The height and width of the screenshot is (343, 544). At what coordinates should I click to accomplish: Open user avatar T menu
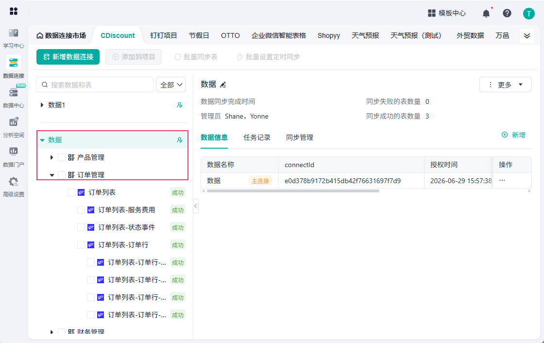tap(529, 14)
